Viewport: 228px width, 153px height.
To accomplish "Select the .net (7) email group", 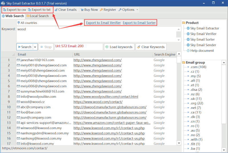I will [x=196, y=108].
